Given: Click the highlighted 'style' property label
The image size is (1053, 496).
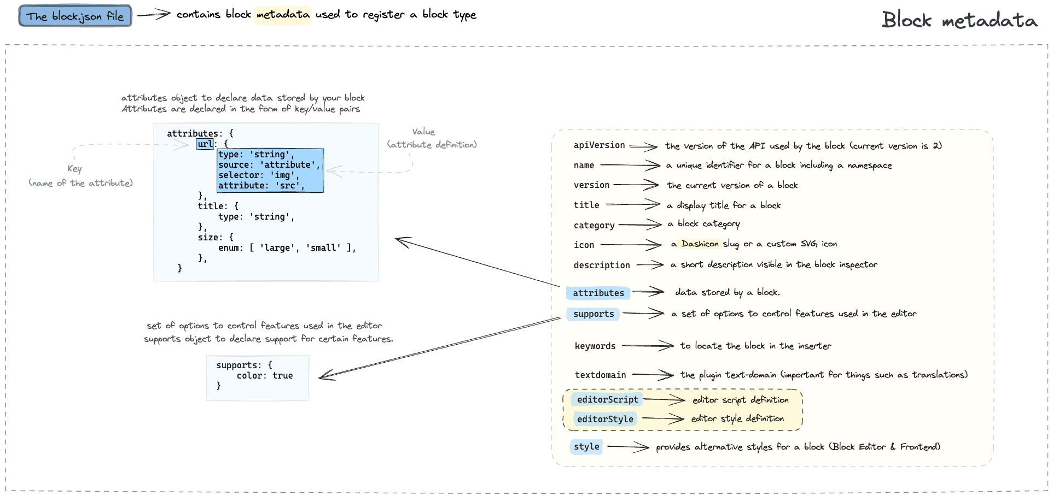Looking at the screenshot, I should [x=586, y=447].
